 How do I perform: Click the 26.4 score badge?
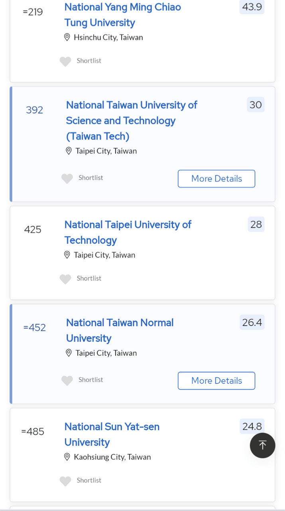252,322
